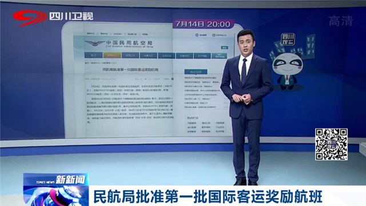Open the first blue 首页 navigation tab
366x206 pixels.
click(x=93, y=56)
